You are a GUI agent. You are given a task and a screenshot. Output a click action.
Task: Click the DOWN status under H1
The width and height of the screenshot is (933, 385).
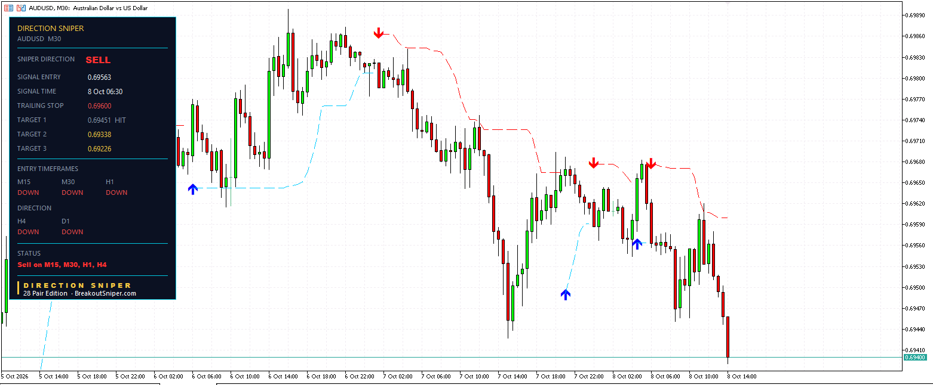pos(116,192)
